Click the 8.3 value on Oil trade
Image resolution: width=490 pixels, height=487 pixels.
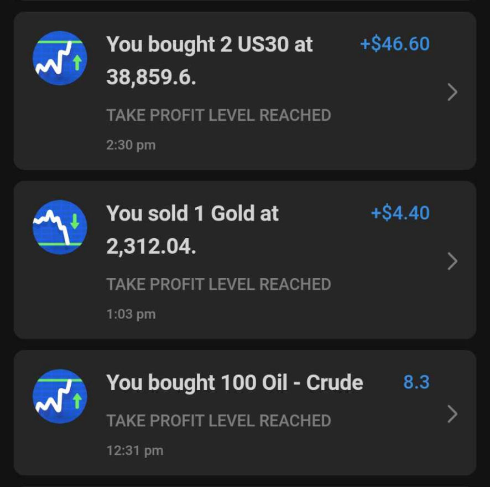pyautogui.click(x=416, y=382)
